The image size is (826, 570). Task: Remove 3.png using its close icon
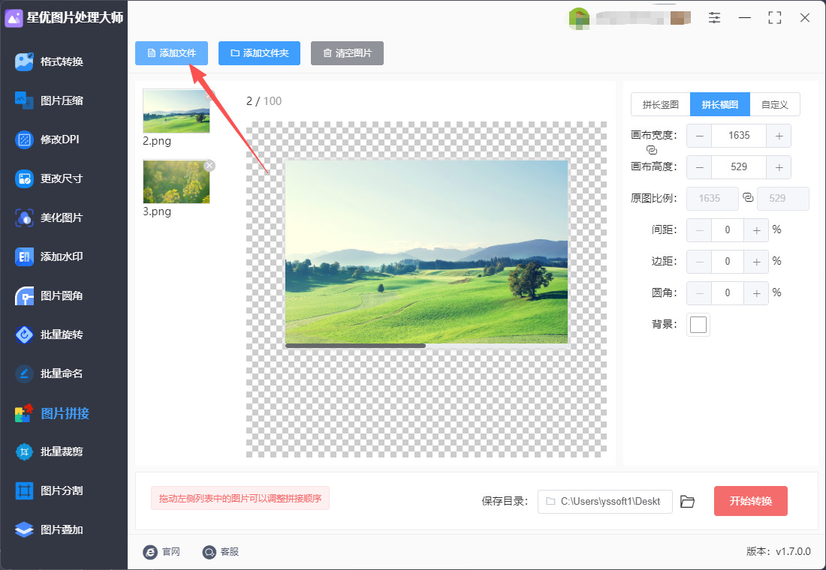click(210, 166)
